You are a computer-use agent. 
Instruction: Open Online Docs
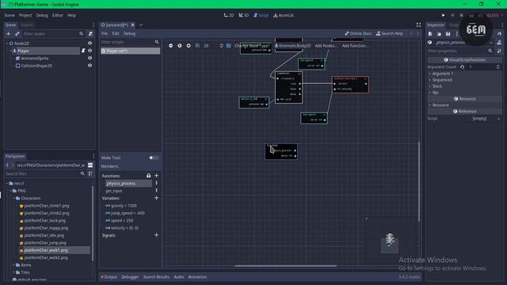pos(358,33)
